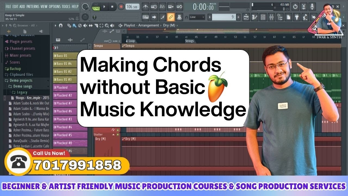Toggle loop recording icon
The image size is (348, 196).
[x=179, y=6]
